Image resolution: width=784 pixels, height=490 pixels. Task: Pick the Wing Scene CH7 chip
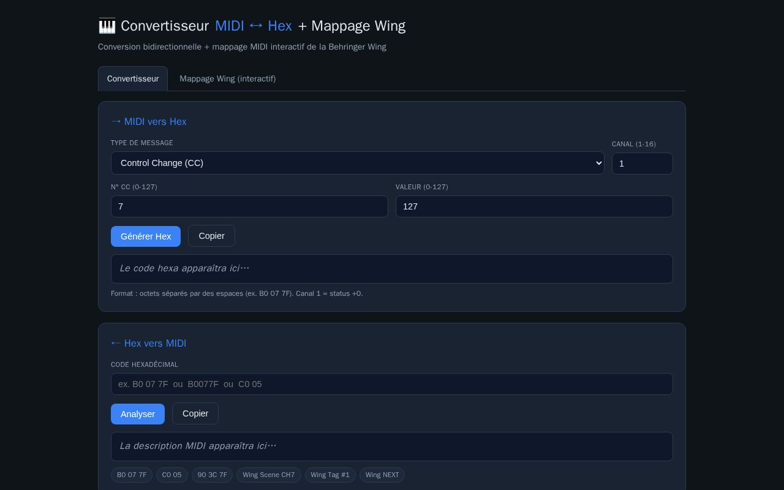tap(268, 475)
